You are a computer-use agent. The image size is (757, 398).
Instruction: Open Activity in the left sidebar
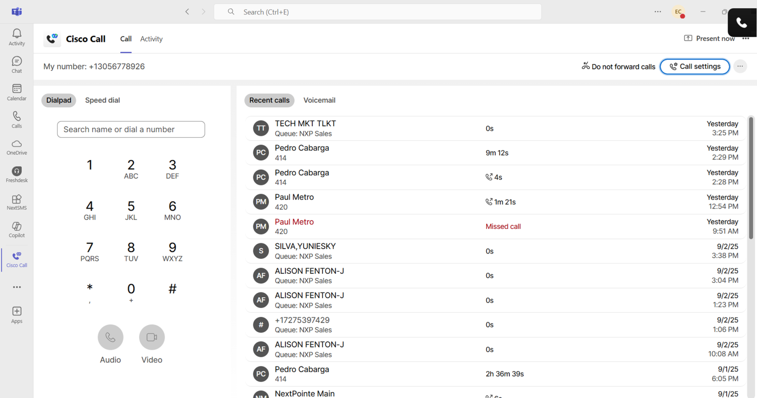(17, 37)
